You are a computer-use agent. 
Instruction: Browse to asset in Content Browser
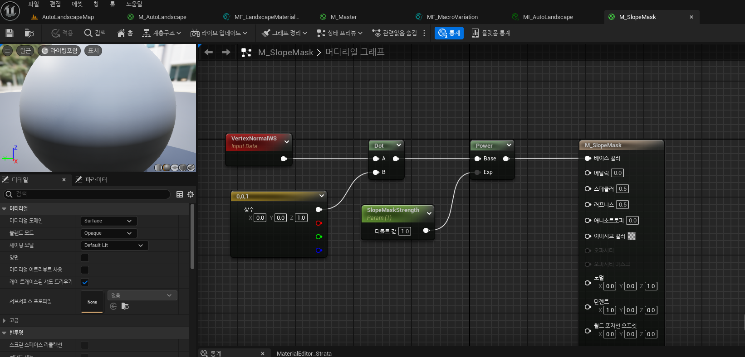(29, 33)
